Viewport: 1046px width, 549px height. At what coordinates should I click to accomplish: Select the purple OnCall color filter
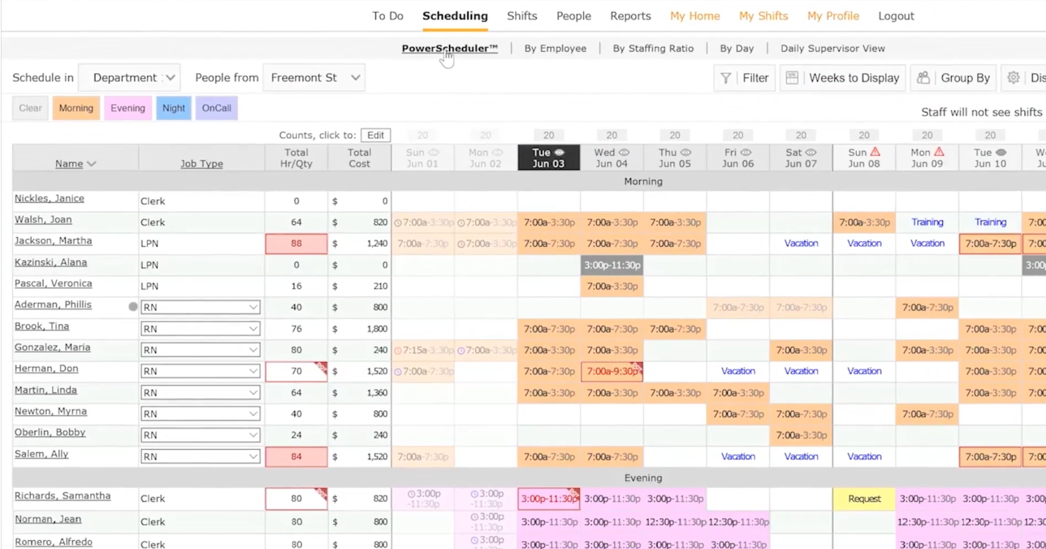[216, 108]
